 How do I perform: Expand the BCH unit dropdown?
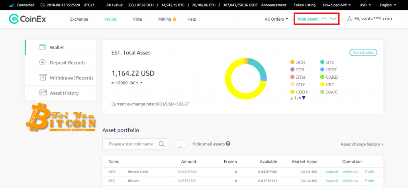(136, 83)
